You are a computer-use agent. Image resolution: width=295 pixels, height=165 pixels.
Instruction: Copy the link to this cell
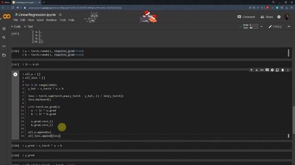pyautogui.click(x=262, y=70)
